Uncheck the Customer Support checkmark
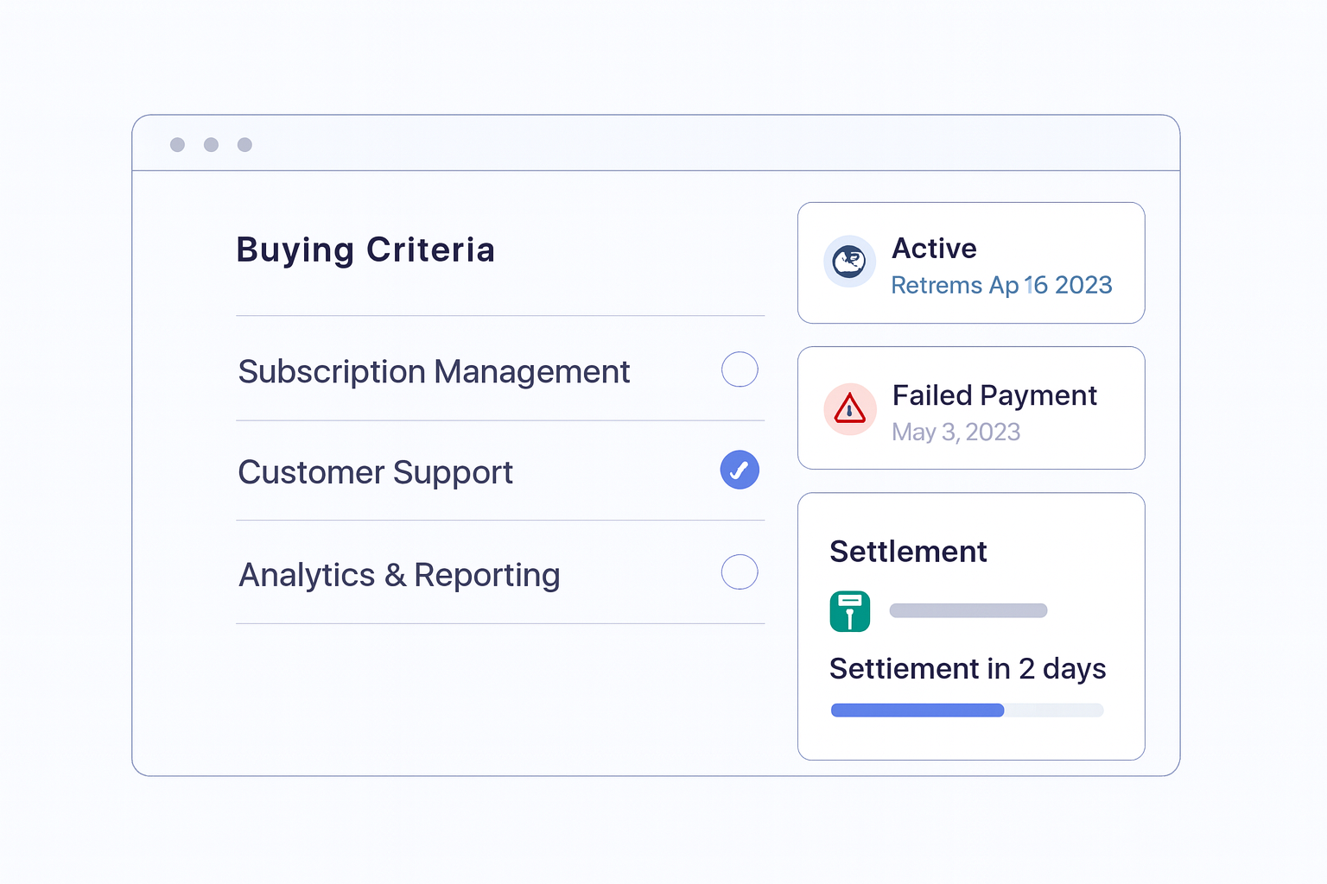Image resolution: width=1327 pixels, height=884 pixels. tap(740, 470)
